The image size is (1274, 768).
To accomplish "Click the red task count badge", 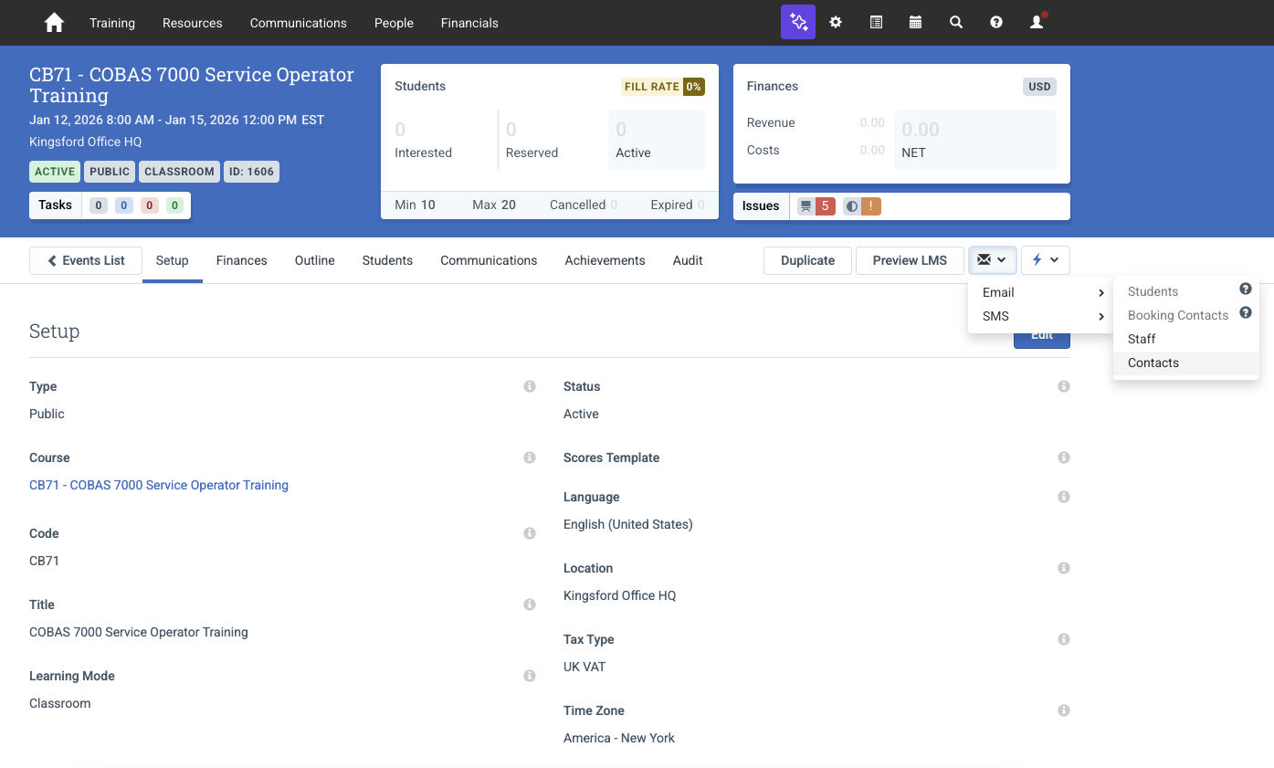I will click(150, 205).
